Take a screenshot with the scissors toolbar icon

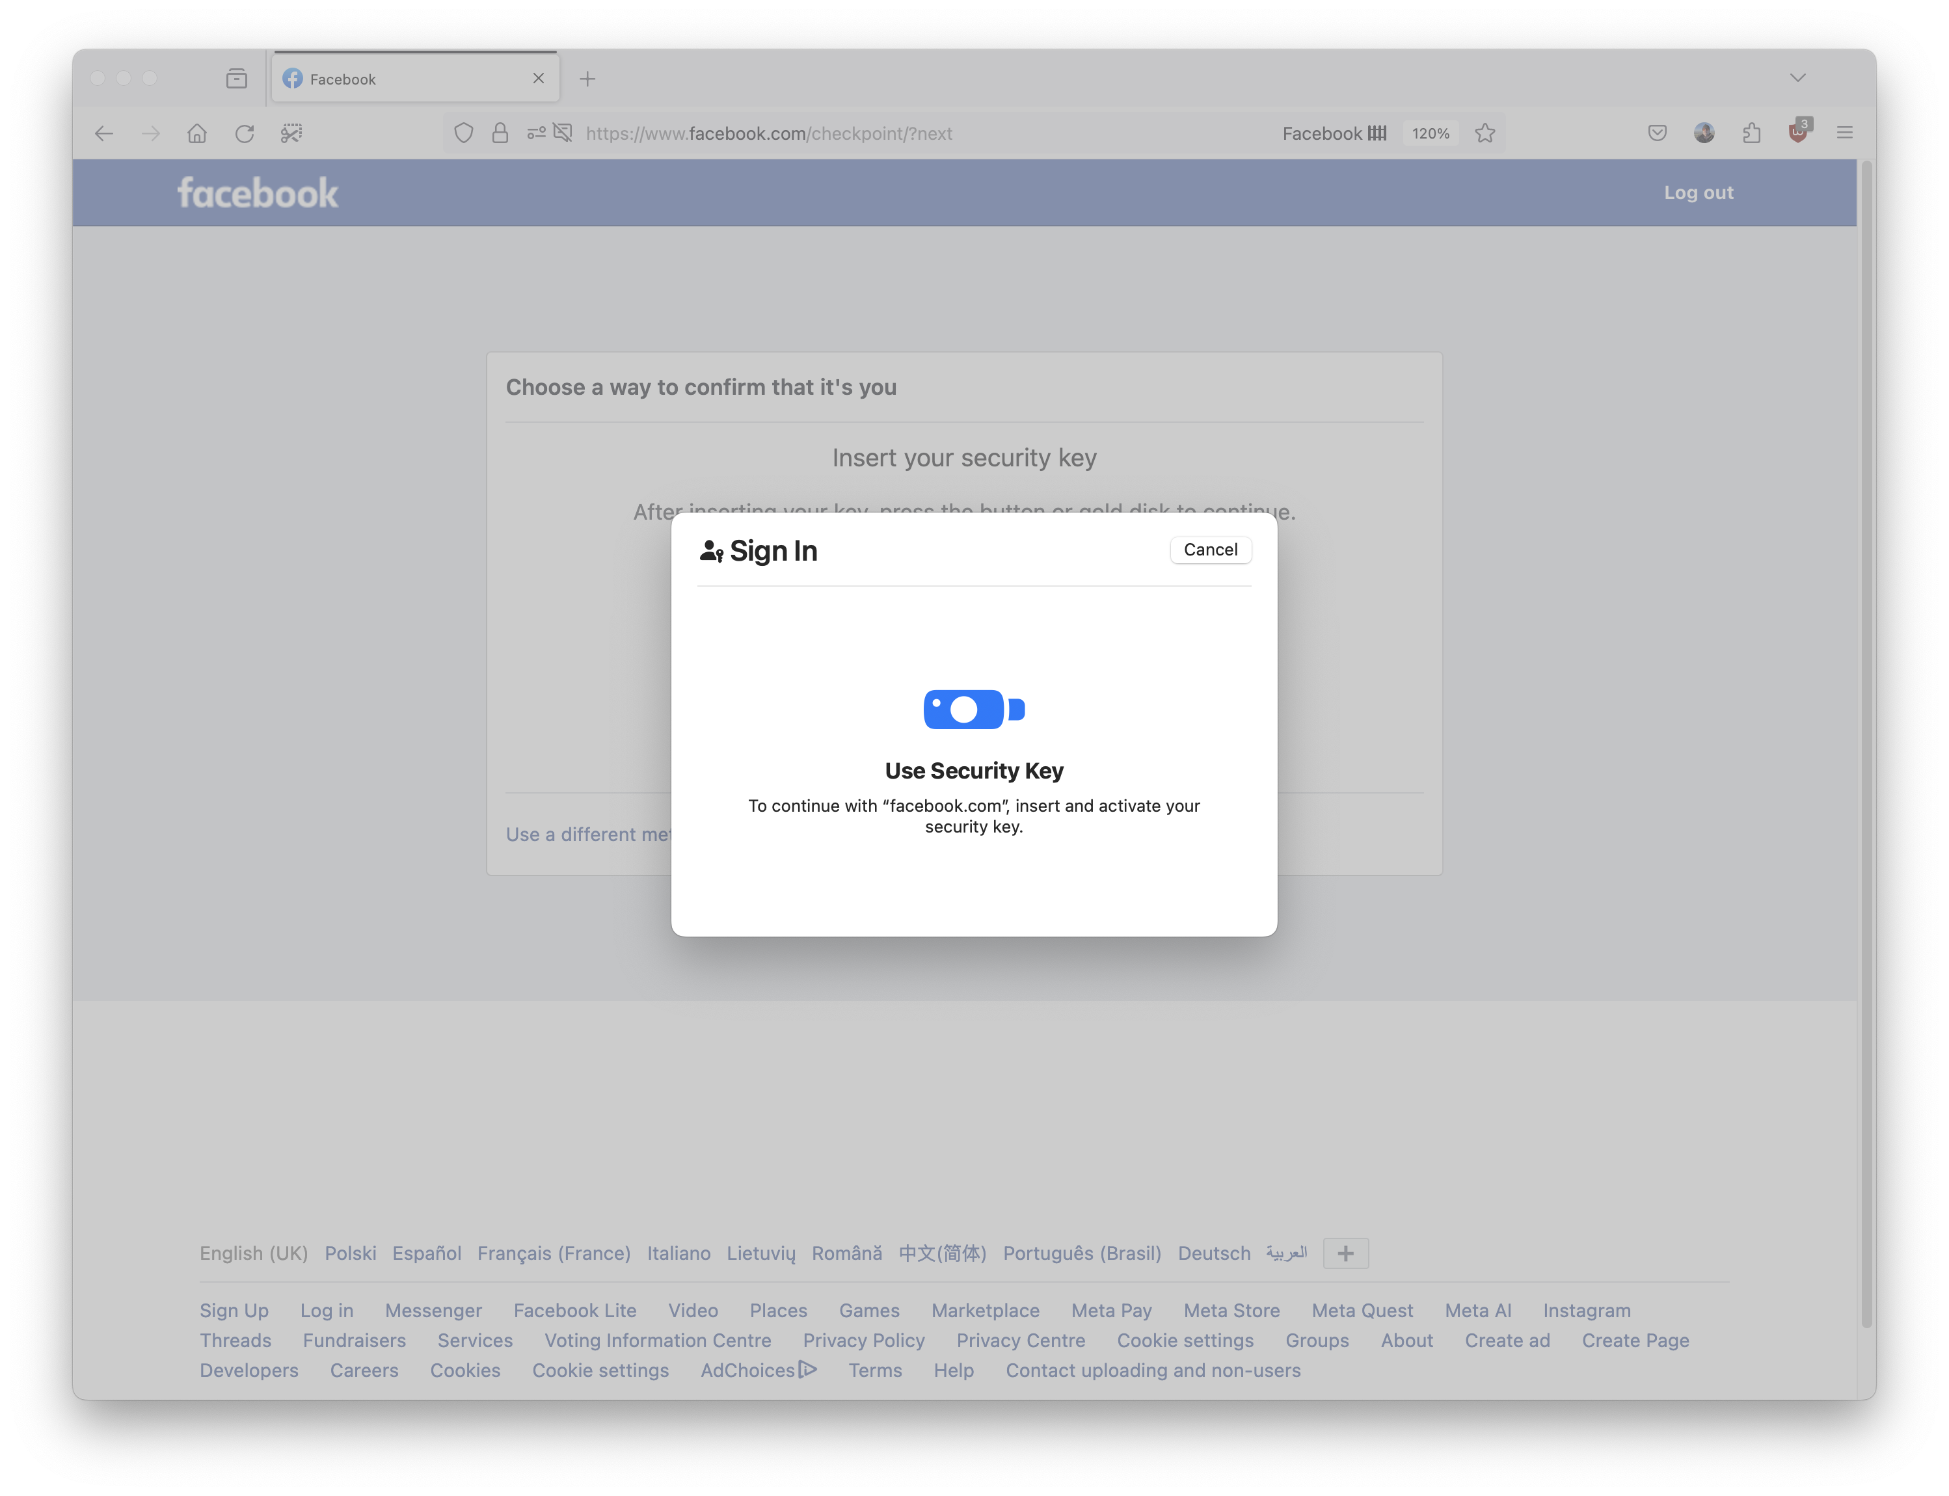pos(291,133)
